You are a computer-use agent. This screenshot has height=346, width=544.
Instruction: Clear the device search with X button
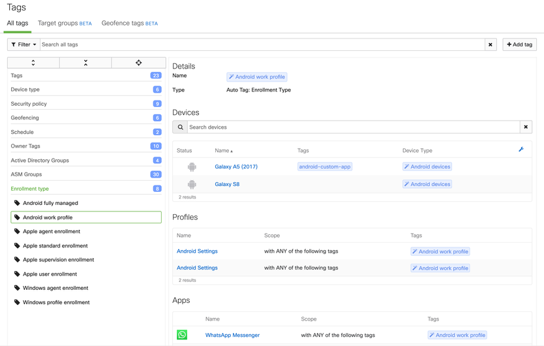(x=526, y=127)
